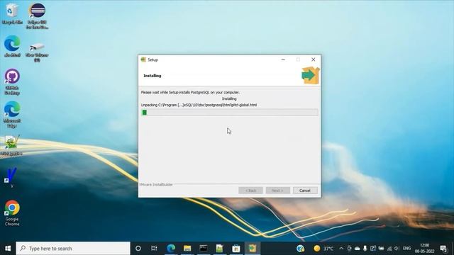454x255 pixels.
Task: Click the bold Installing heading
Action: pos(153,76)
